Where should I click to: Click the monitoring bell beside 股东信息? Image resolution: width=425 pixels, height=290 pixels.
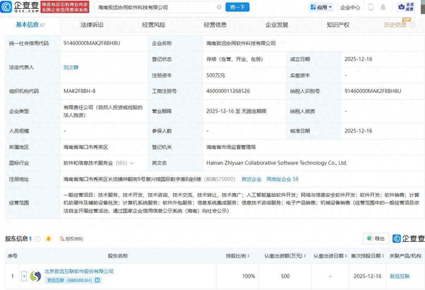click(x=48, y=239)
